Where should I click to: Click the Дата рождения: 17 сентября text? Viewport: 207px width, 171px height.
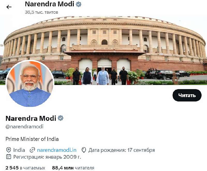click(122, 150)
